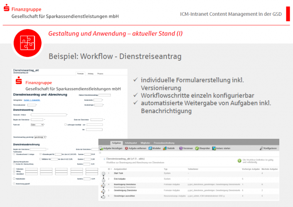This screenshot has width=293, height=207.
Task: Click the red Aufgabe entfernen icon
Action: pos(126,148)
